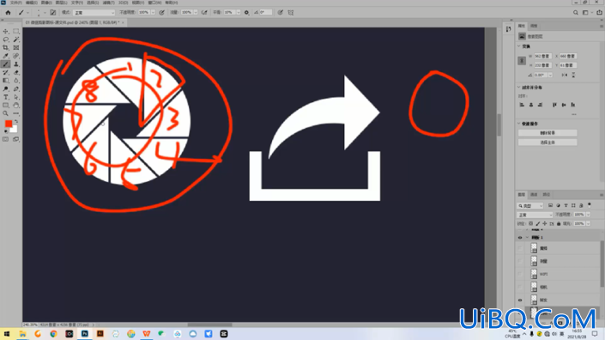Toggle width-height link in Properties
605x340 pixels.
[522, 61]
